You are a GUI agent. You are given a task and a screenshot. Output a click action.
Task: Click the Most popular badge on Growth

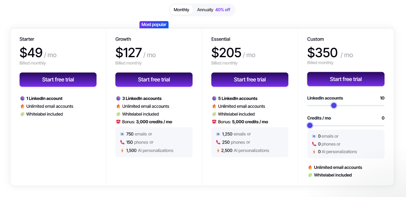pos(154,24)
